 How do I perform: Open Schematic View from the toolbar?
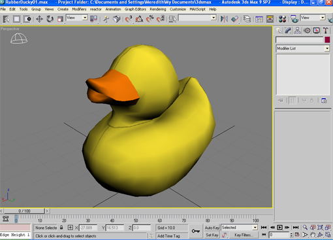pyautogui.click(x=270, y=19)
